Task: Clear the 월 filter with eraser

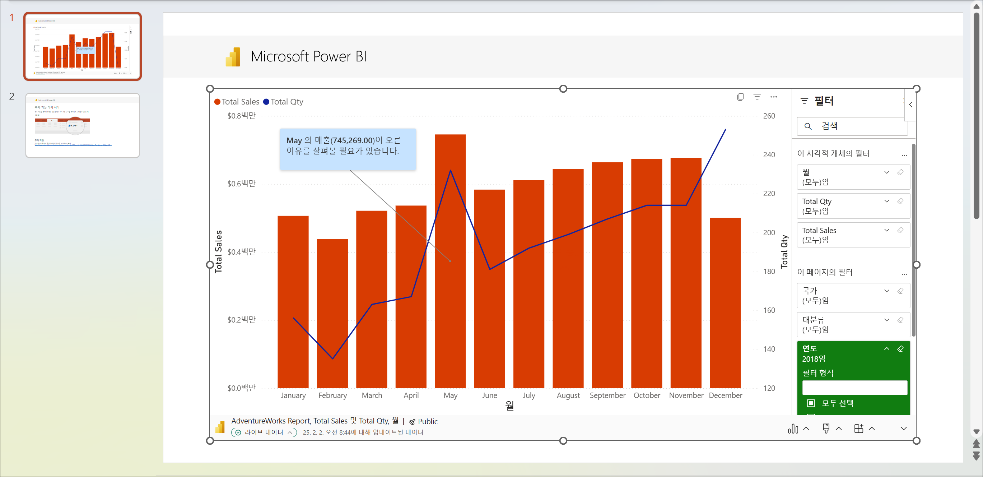Action: coord(900,173)
